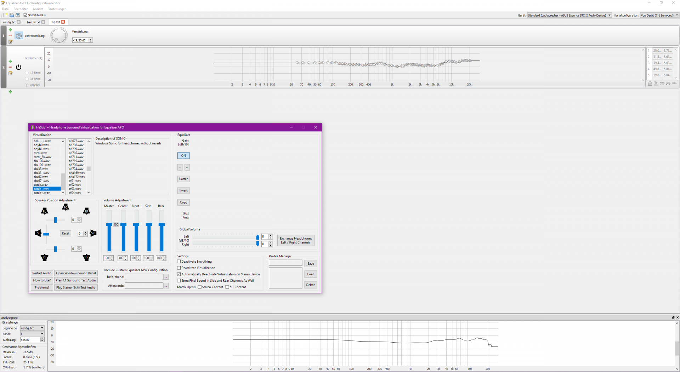Select the 31-Band radio option
This screenshot has width=680, height=372.
coord(27,79)
